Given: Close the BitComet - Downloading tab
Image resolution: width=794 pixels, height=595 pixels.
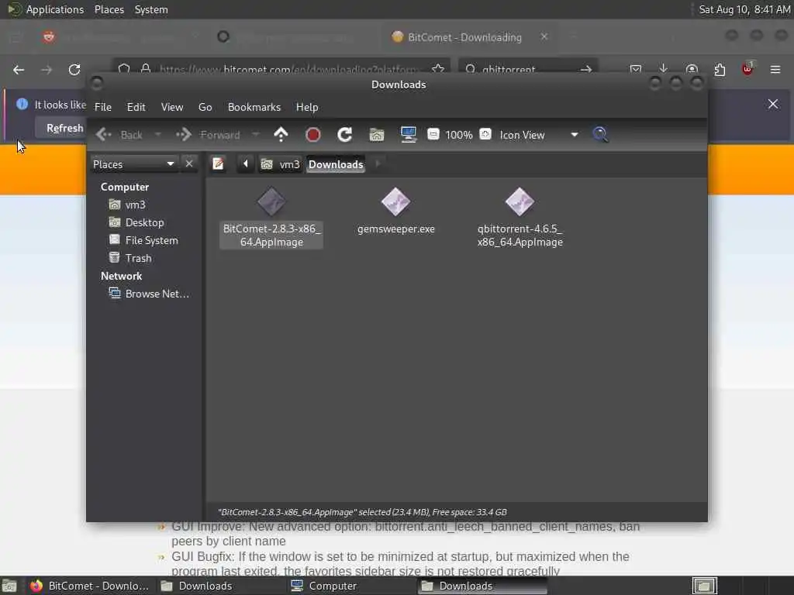Looking at the screenshot, I should tap(544, 36).
